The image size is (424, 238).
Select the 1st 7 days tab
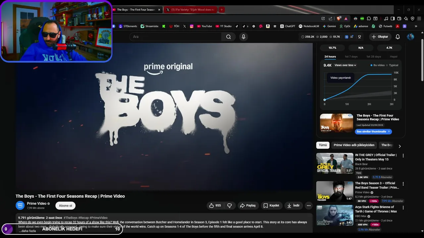coord(351,57)
